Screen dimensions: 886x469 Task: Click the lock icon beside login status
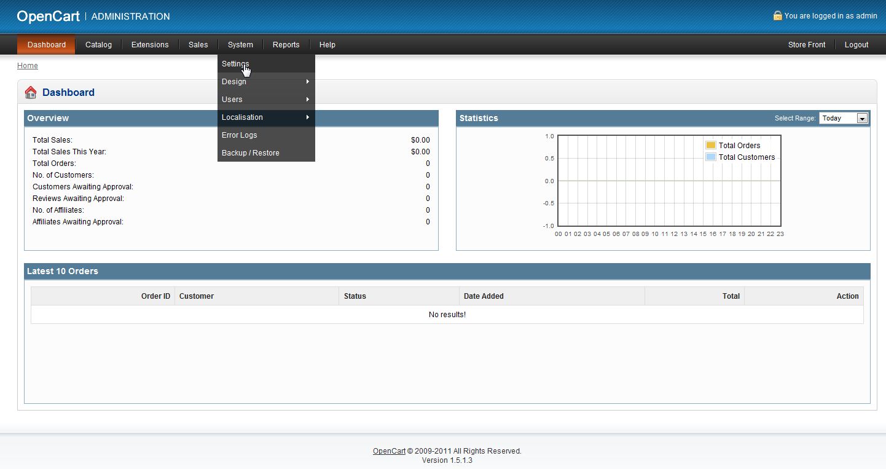(777, 15)
